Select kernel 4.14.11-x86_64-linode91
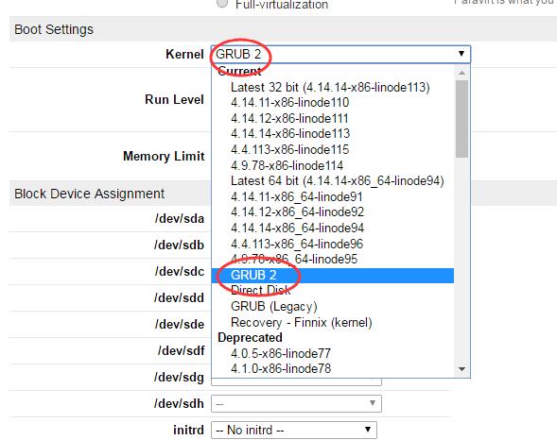 coord(333,196)
